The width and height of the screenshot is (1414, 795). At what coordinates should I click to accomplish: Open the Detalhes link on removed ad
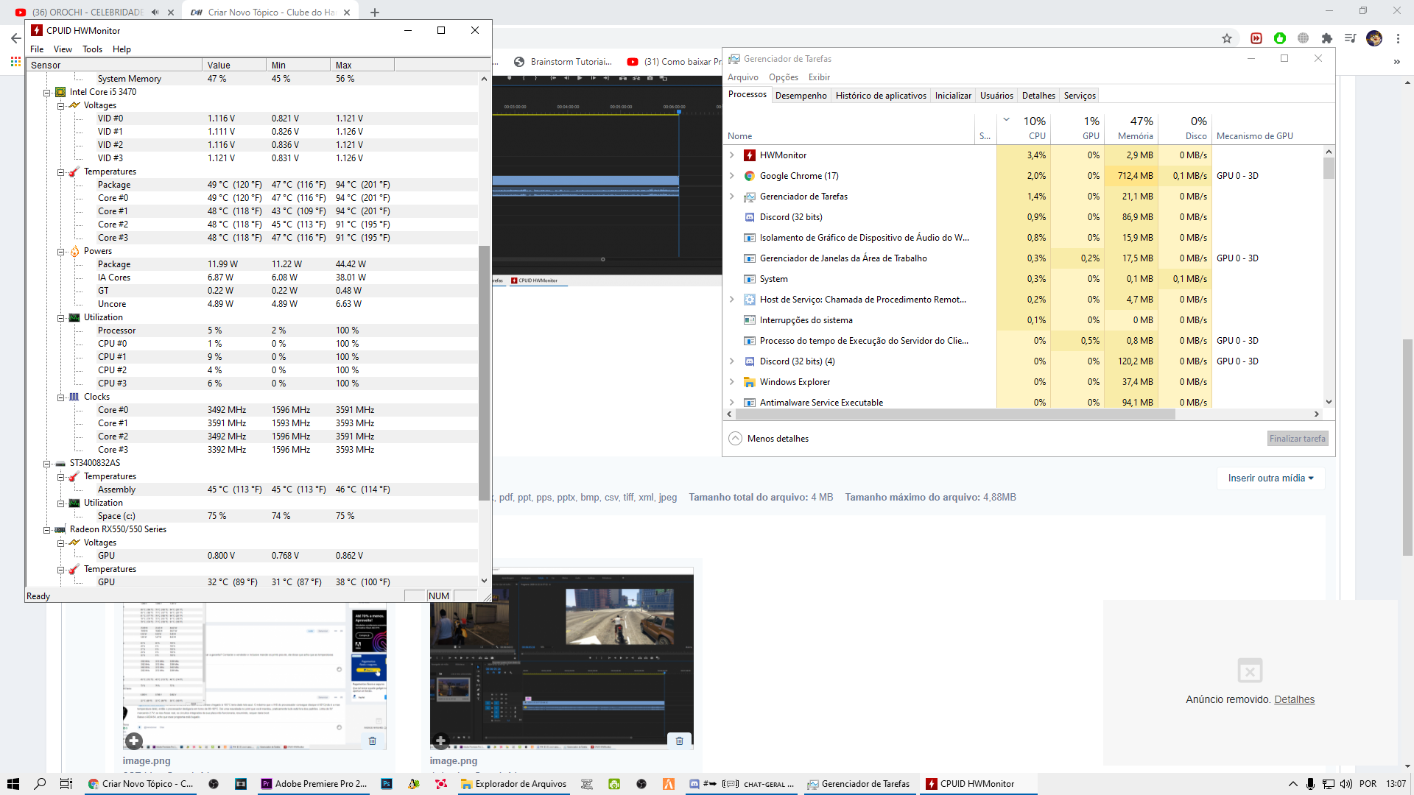point(1294,700)
